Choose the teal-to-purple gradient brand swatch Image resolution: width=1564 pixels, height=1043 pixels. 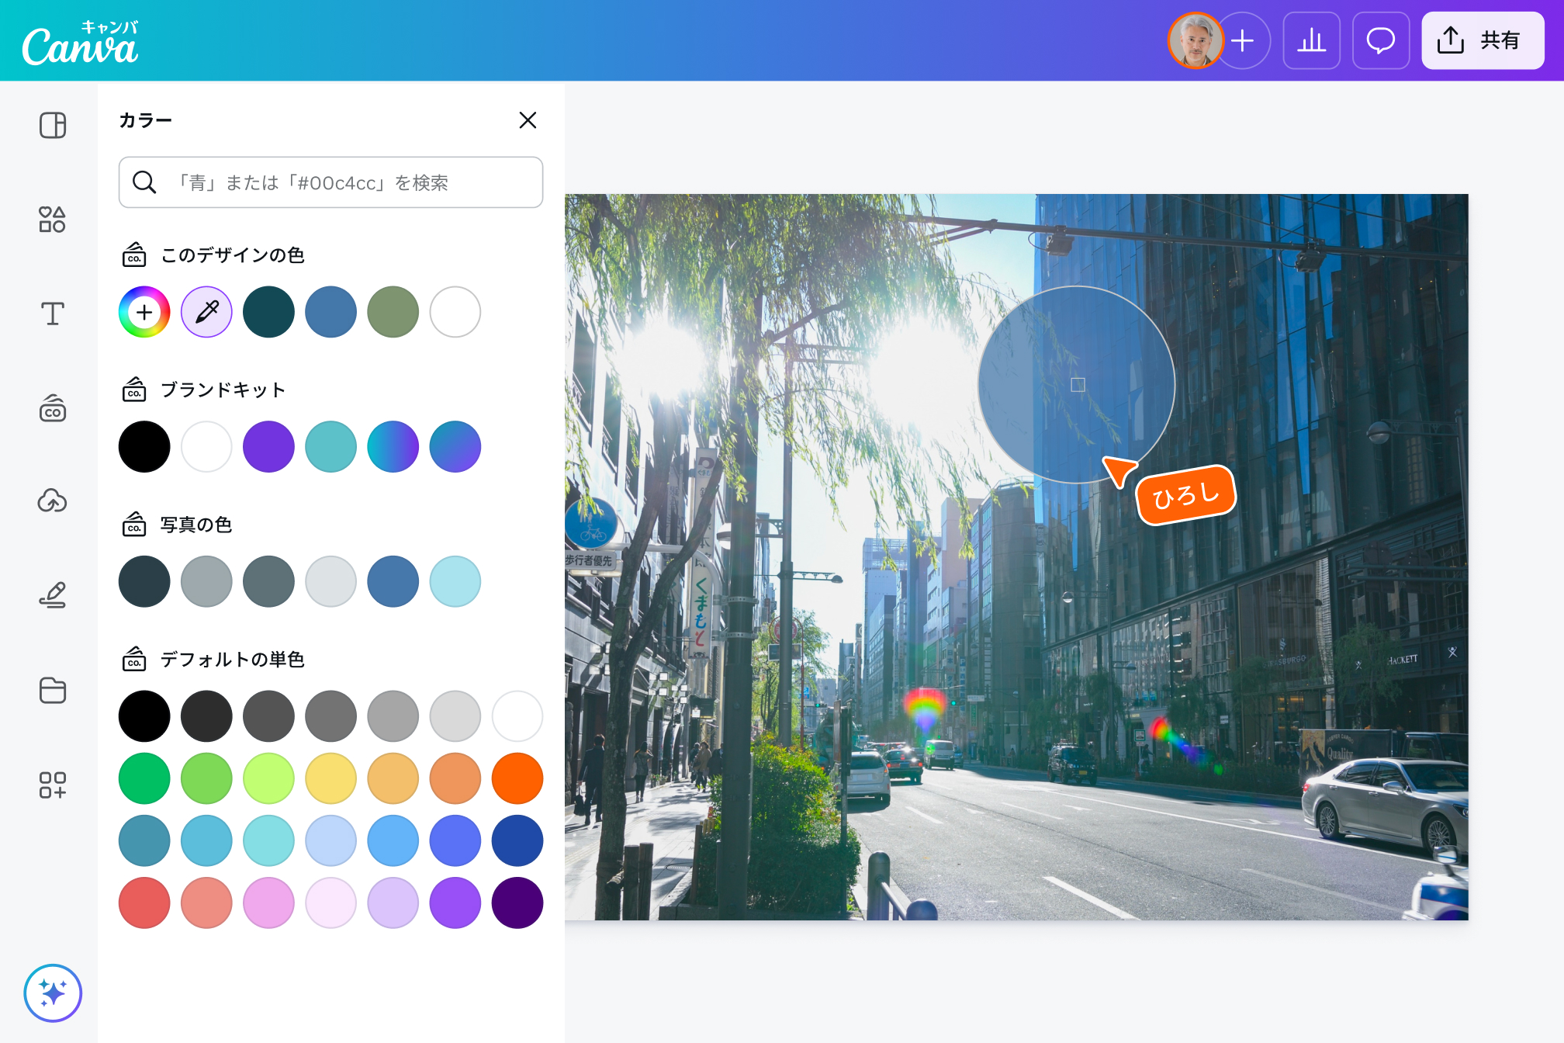tap(393, 447)
